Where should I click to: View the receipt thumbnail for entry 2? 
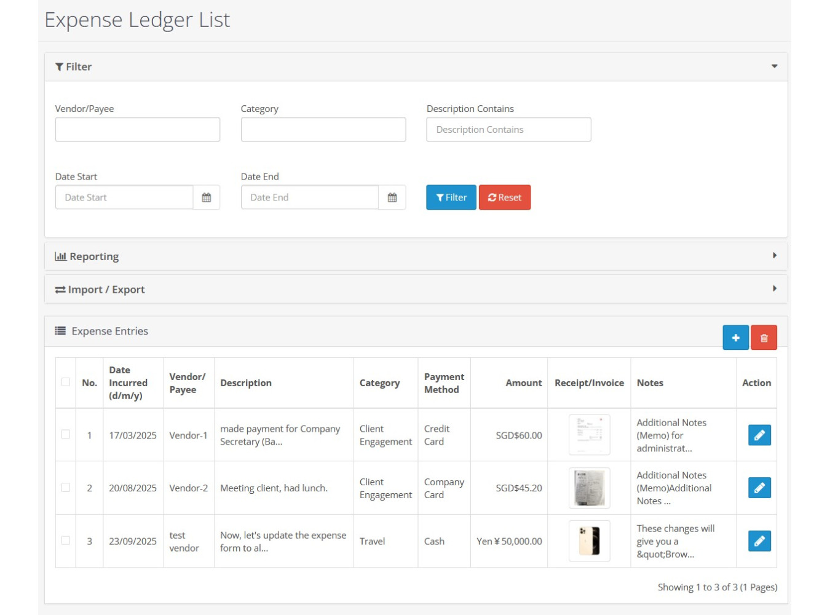(588, 488)
